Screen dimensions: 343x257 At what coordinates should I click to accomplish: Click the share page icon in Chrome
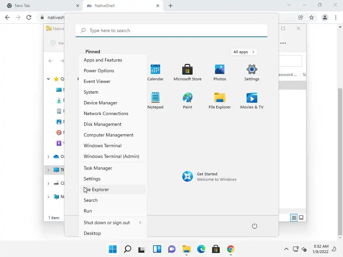tap(301, 17)
